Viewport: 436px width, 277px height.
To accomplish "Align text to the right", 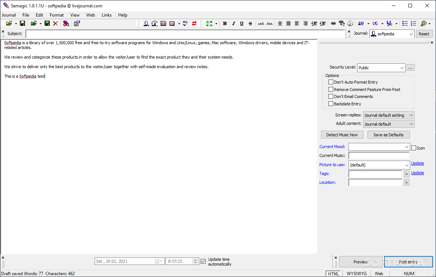I will tap(305, 23).
